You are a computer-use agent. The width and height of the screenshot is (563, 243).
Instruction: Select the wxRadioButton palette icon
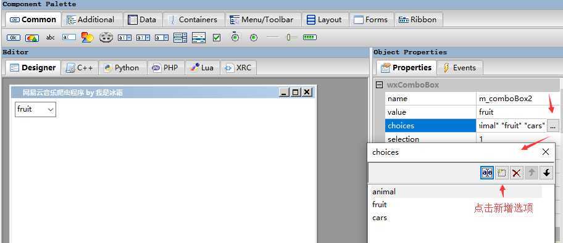tap(254, 38)
